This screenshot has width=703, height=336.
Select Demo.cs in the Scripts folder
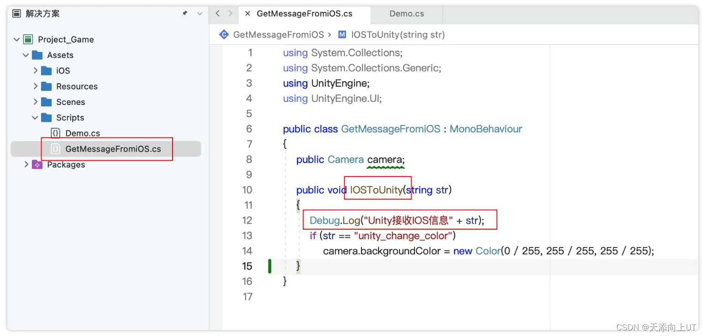[x=83, y=133]
